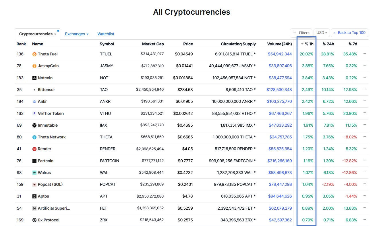Open more options for Bittensor row
The image size is (379, 226).
point(364,89)
